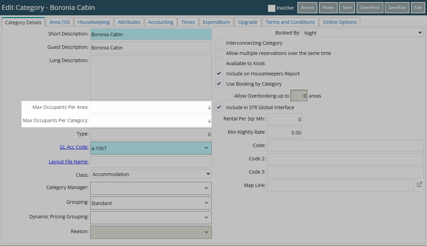Open the Housekeeping tab
This screenshot has width=427, height=246.
click(94, 22)
